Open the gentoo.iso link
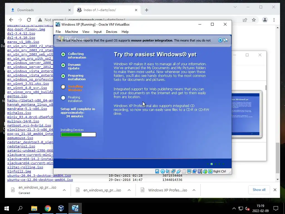This screenshot has width=285, height=214. click(x=17, y=96)
